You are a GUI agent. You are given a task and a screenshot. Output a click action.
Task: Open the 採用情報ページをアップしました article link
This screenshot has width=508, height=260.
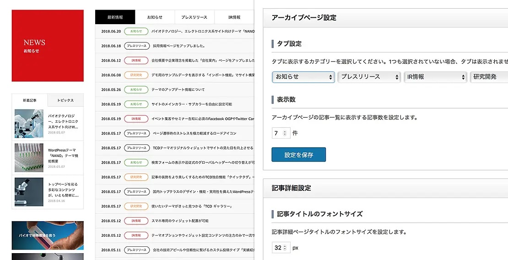(x=178, y=46)
